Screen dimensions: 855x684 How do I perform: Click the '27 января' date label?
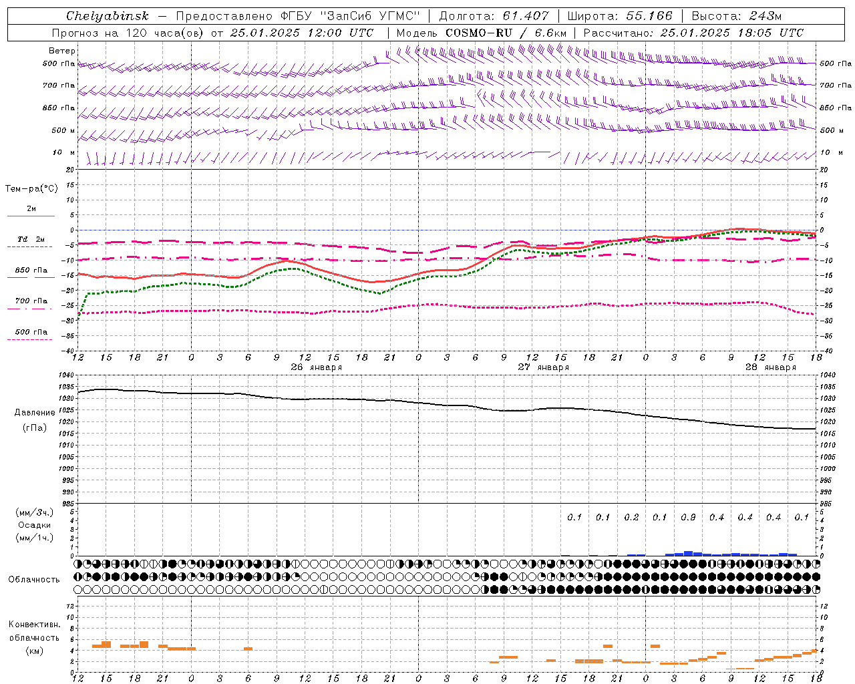(544, 367)
